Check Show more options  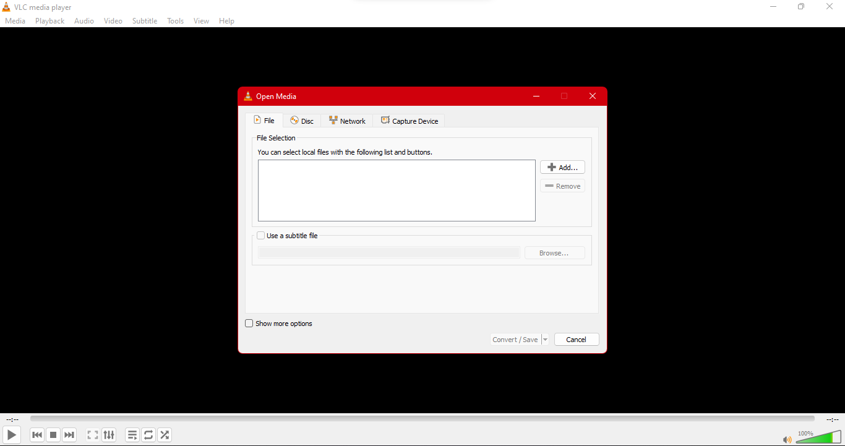[x=249, y=324]
